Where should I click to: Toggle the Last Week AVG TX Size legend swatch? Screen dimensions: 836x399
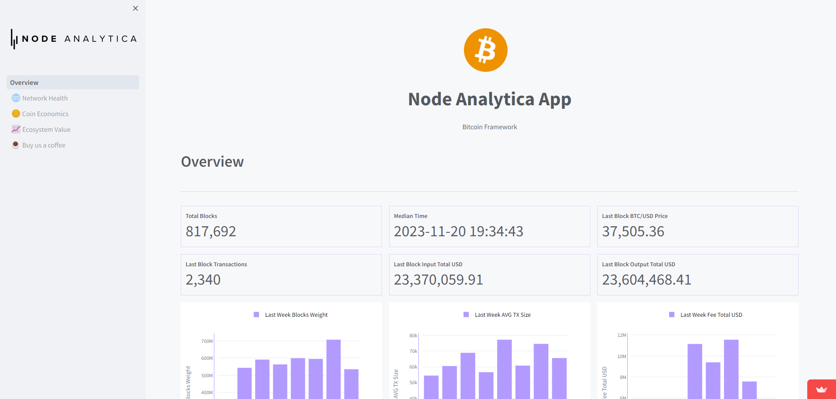pyautogui.click(x=466, y=315)
